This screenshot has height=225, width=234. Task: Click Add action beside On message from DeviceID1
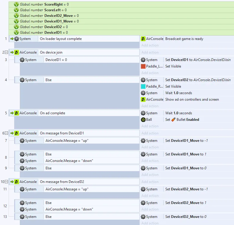coord(150,133)
